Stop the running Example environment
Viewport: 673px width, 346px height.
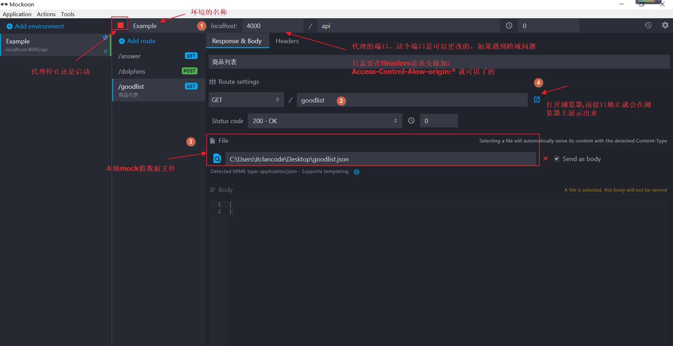[x=120, y=25]
